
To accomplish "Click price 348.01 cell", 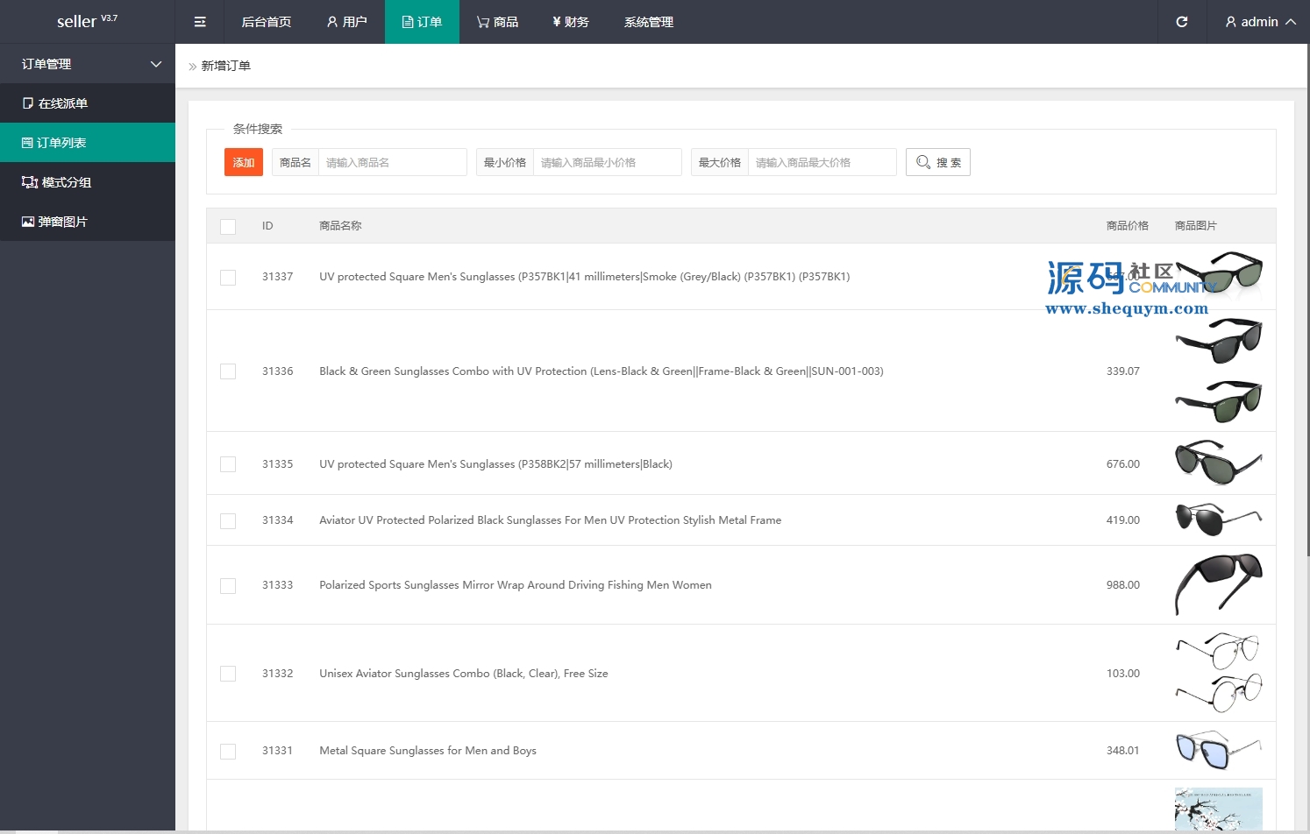I will [1123, 751].
